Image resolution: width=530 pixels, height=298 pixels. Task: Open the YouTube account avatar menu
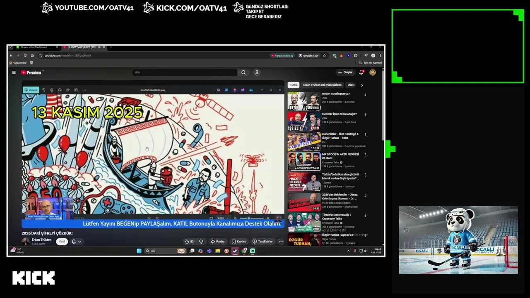coord(373,72)
